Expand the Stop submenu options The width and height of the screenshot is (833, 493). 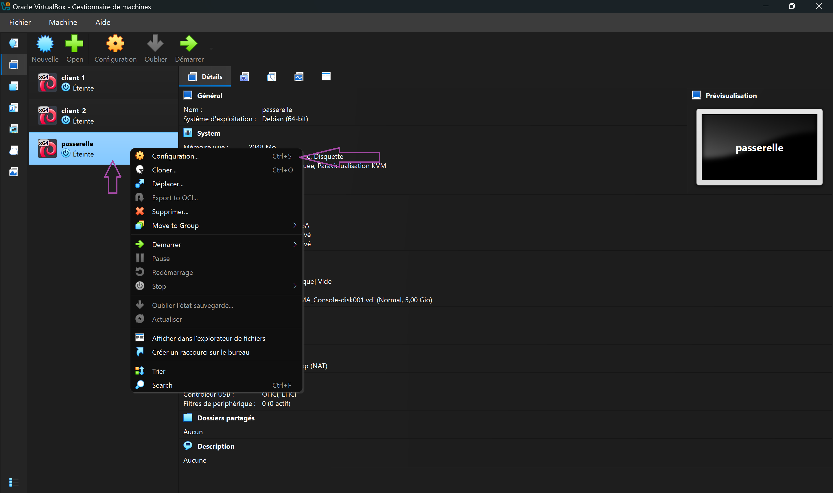coord(216,286)
